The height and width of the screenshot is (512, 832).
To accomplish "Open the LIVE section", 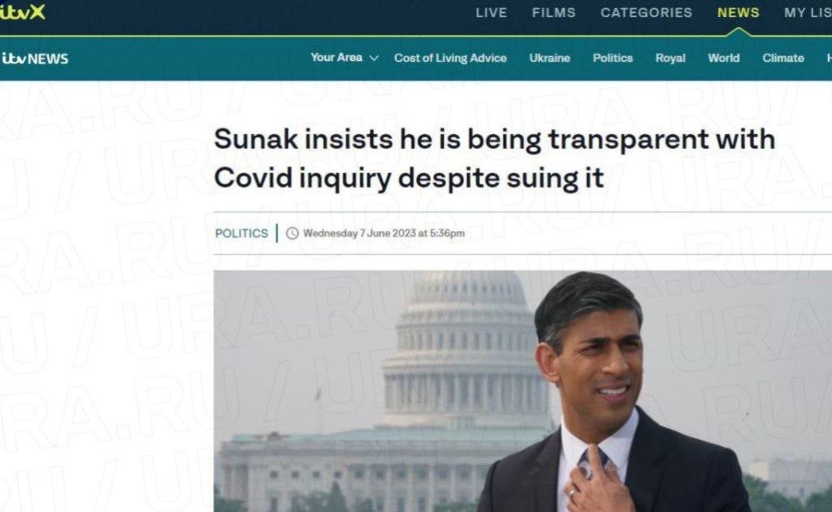I will coord(492,13).
